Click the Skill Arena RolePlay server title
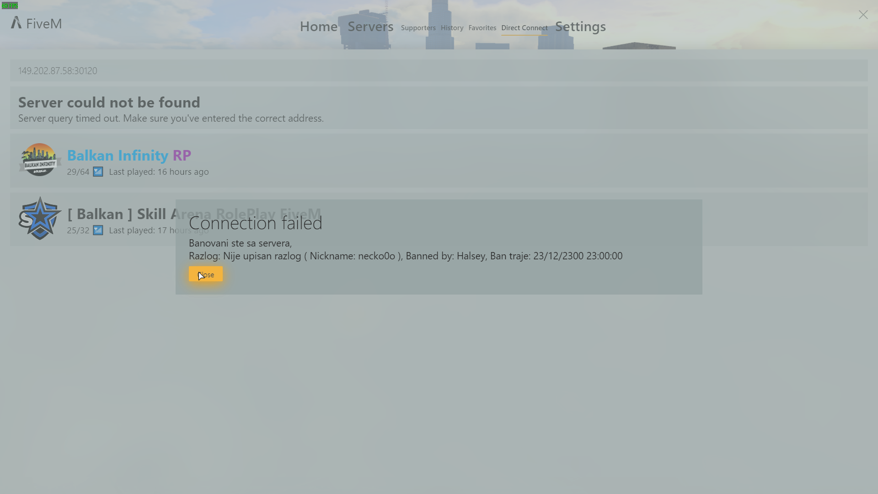This screenshot has width=878, height=494. pos(119,214)
